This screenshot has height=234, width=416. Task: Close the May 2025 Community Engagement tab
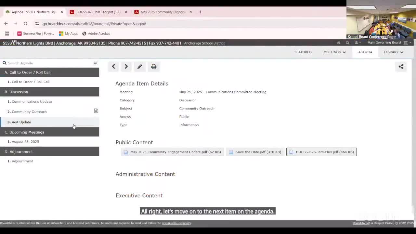(190, 12)
